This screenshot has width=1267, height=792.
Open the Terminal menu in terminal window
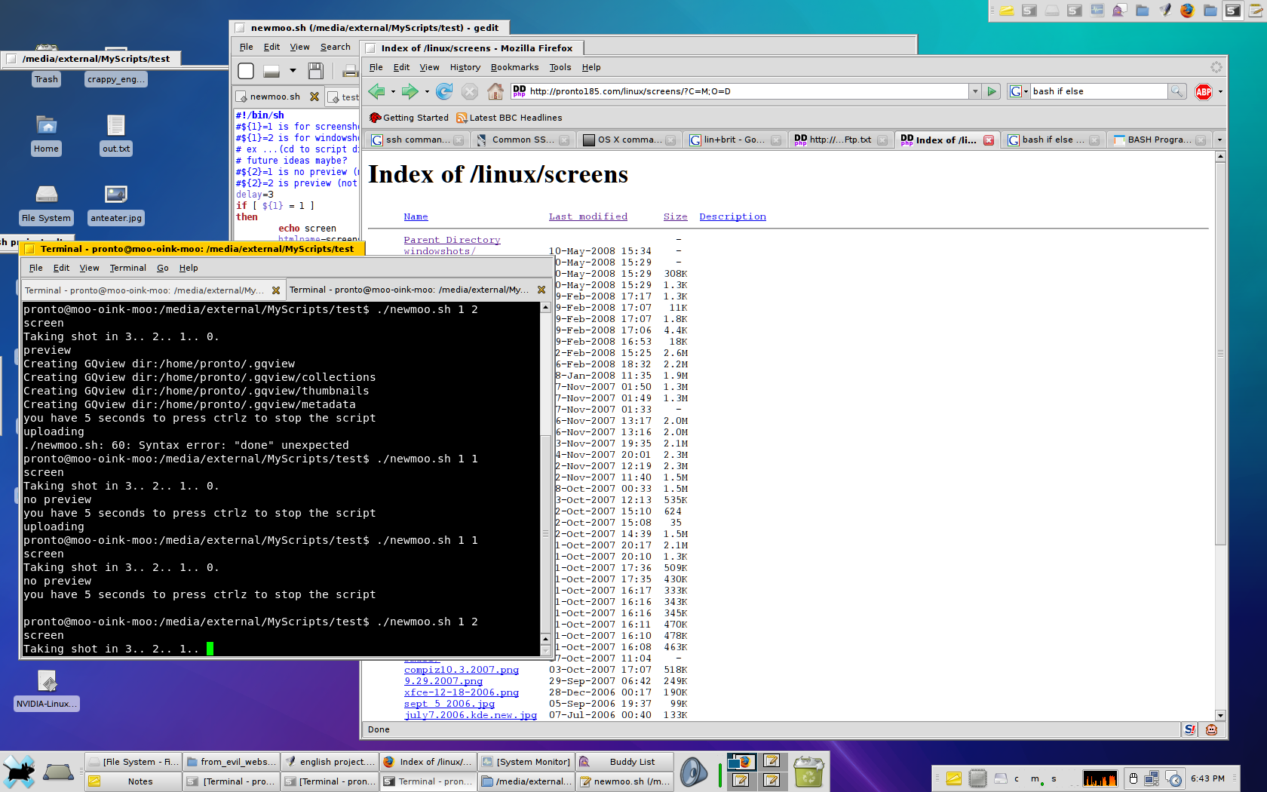coord(127,268)
